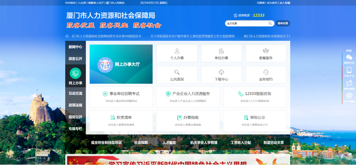The width and height of the screenshot is (356, 165).
Task: Open the 政务公开 sidebar tab
Action: (75, 59)
